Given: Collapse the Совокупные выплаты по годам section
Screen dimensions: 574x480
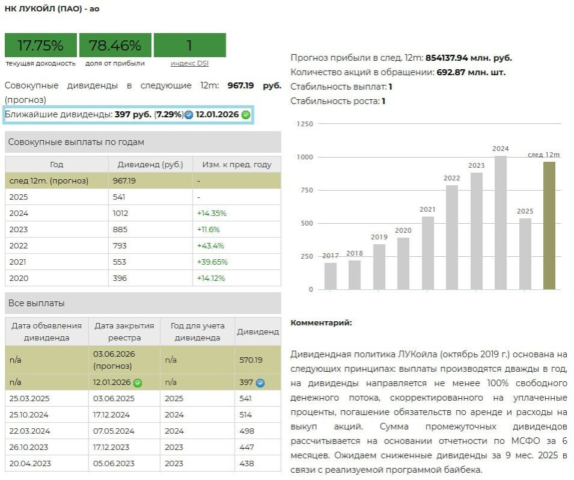Looking at the screenshot, I should pos(142,142).
